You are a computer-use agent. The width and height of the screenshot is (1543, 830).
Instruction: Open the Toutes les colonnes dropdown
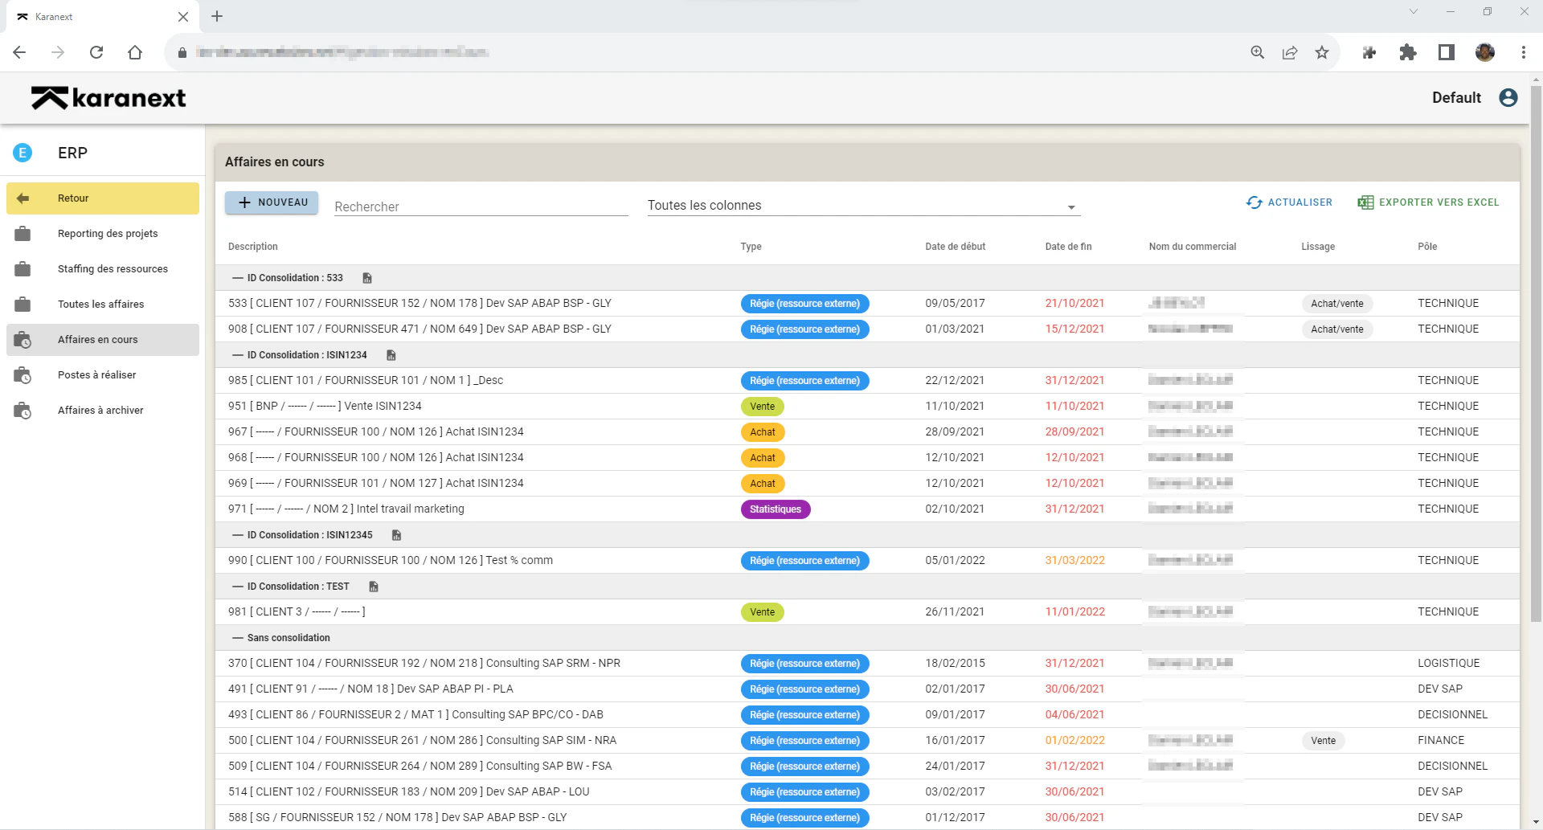point(864,206)
